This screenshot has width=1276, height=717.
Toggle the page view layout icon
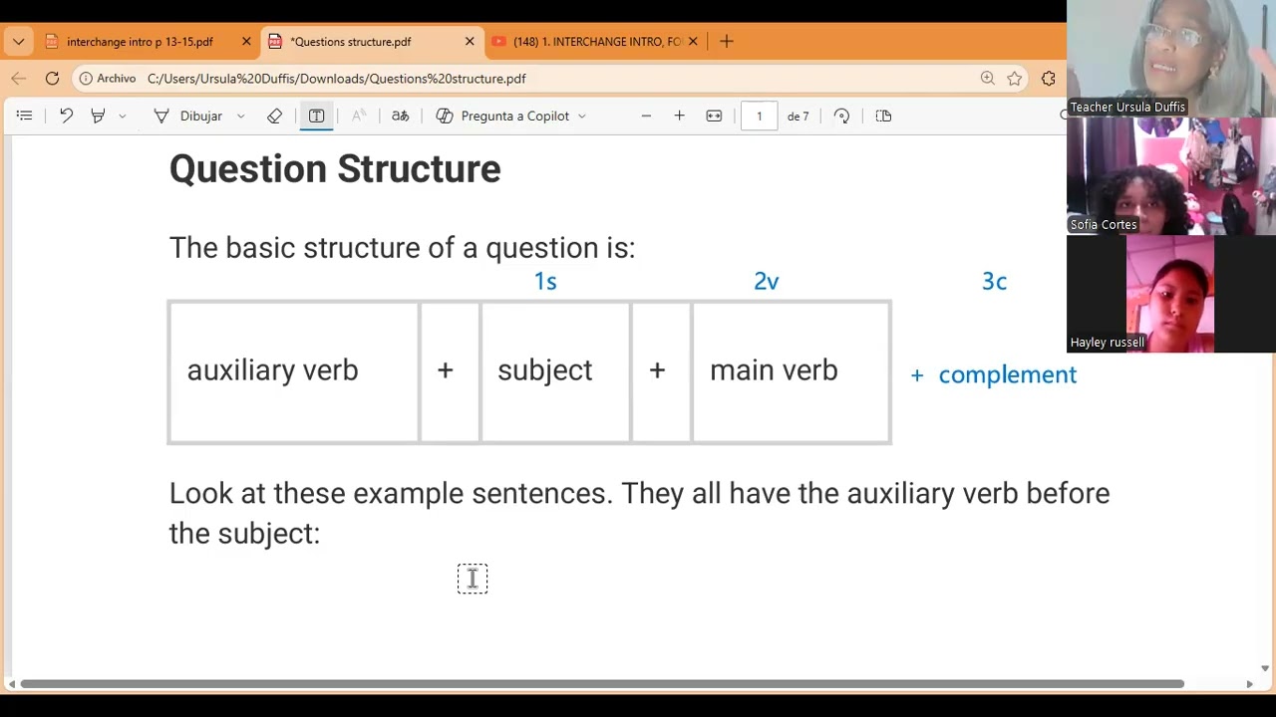[883, 116]
